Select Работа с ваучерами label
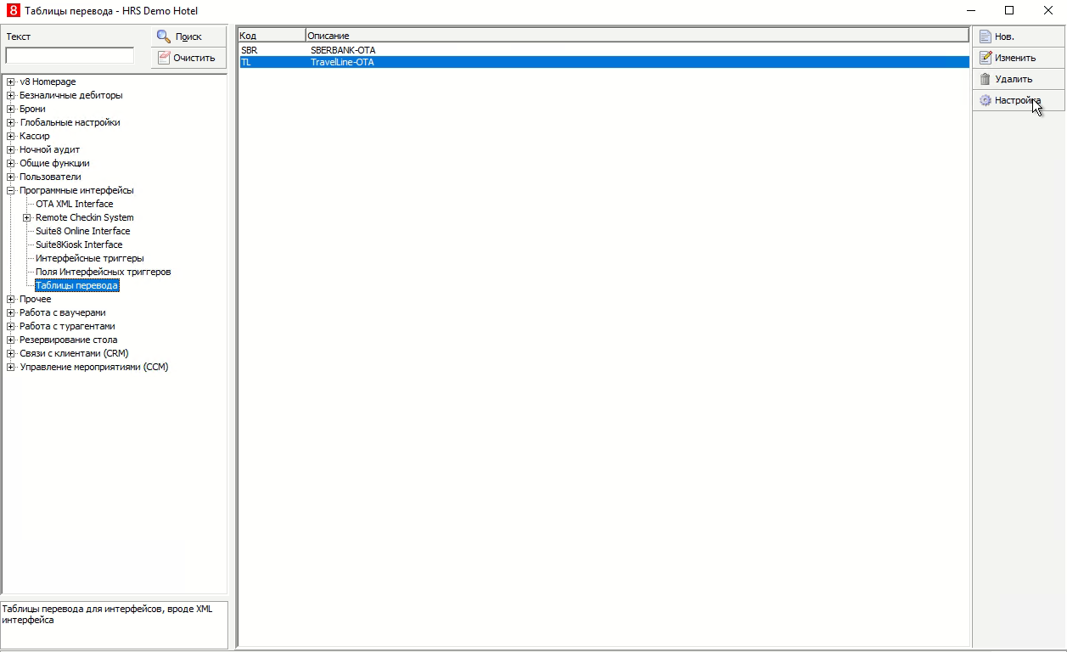This screenshot has width=1067, height=652. coord(63,312)
